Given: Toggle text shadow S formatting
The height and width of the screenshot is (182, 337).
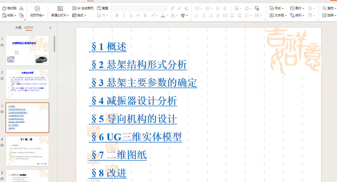Looking at the screenshot, I should tap(145, 15).
